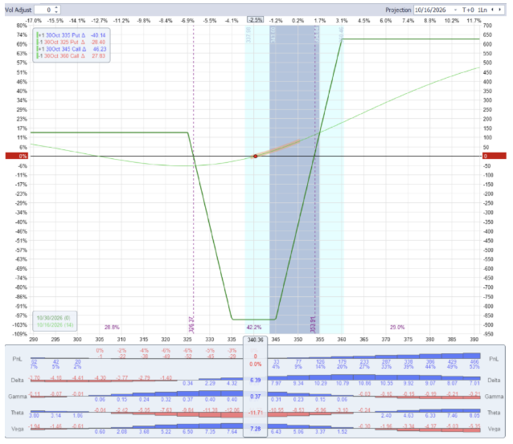Click the T+0 line option
Screen dimensions: 513x444
[468, 10]
